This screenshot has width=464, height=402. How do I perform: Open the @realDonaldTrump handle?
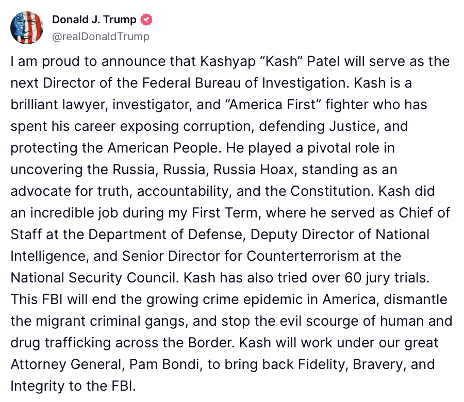[101, 37]
